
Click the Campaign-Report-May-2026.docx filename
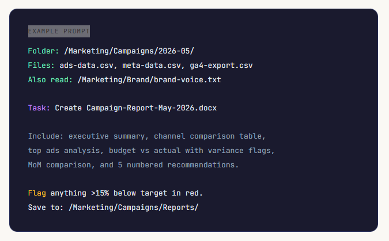click(x=152, y=108)
